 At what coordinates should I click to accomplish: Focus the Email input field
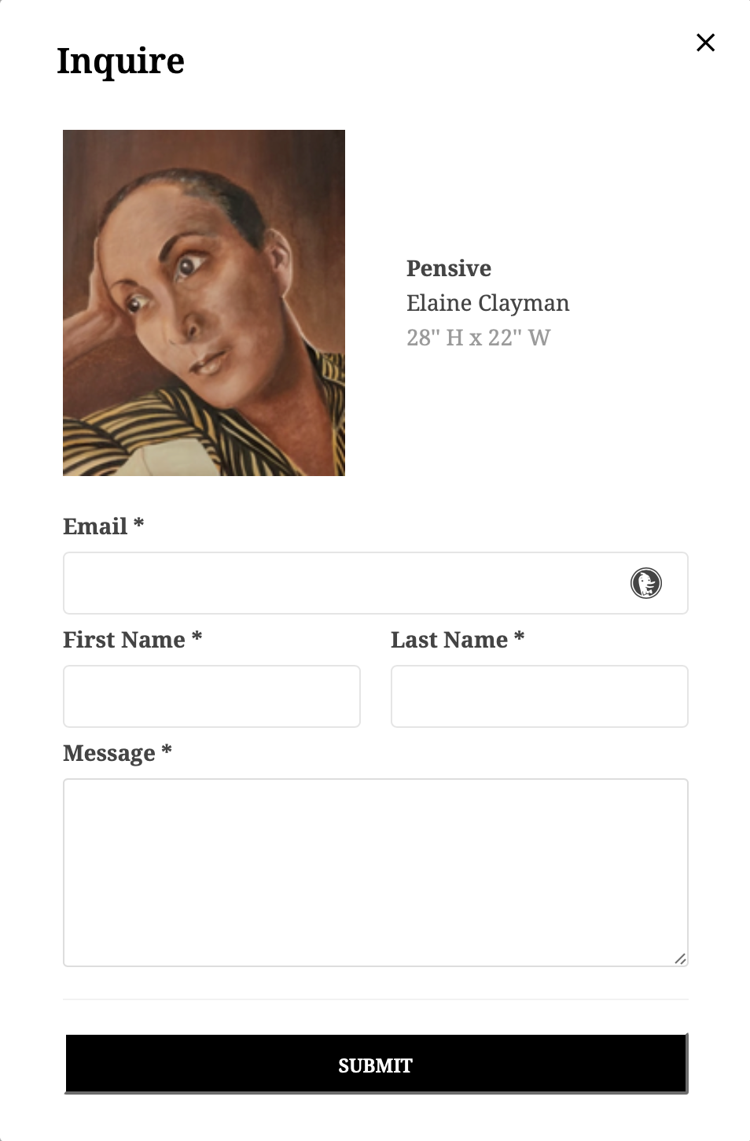376,583
